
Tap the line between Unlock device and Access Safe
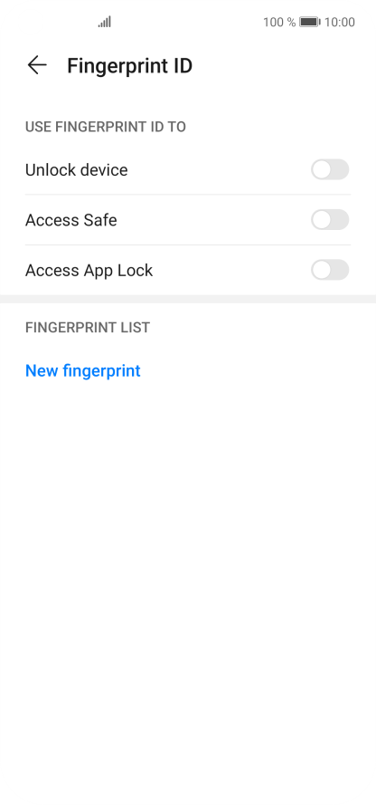188,195
